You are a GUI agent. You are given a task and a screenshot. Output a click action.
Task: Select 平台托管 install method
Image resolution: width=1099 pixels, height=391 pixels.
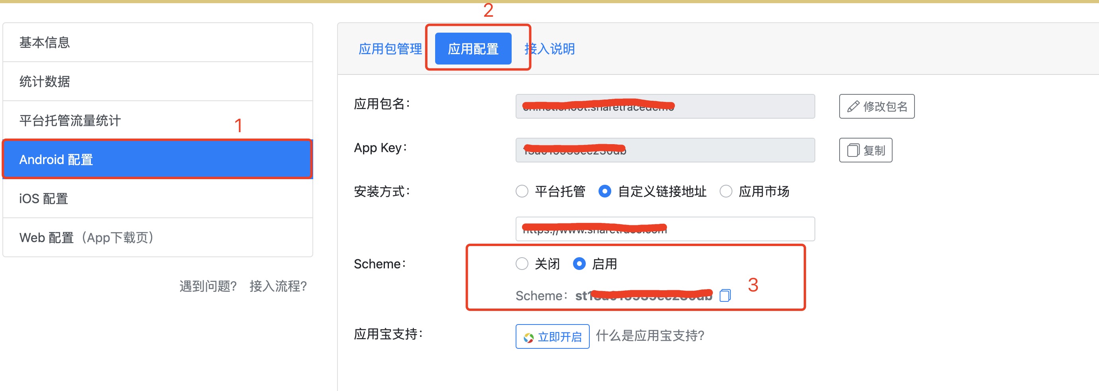tap(522, 192)
